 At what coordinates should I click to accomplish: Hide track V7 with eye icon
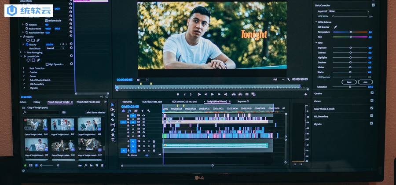[x=143, y=115]
